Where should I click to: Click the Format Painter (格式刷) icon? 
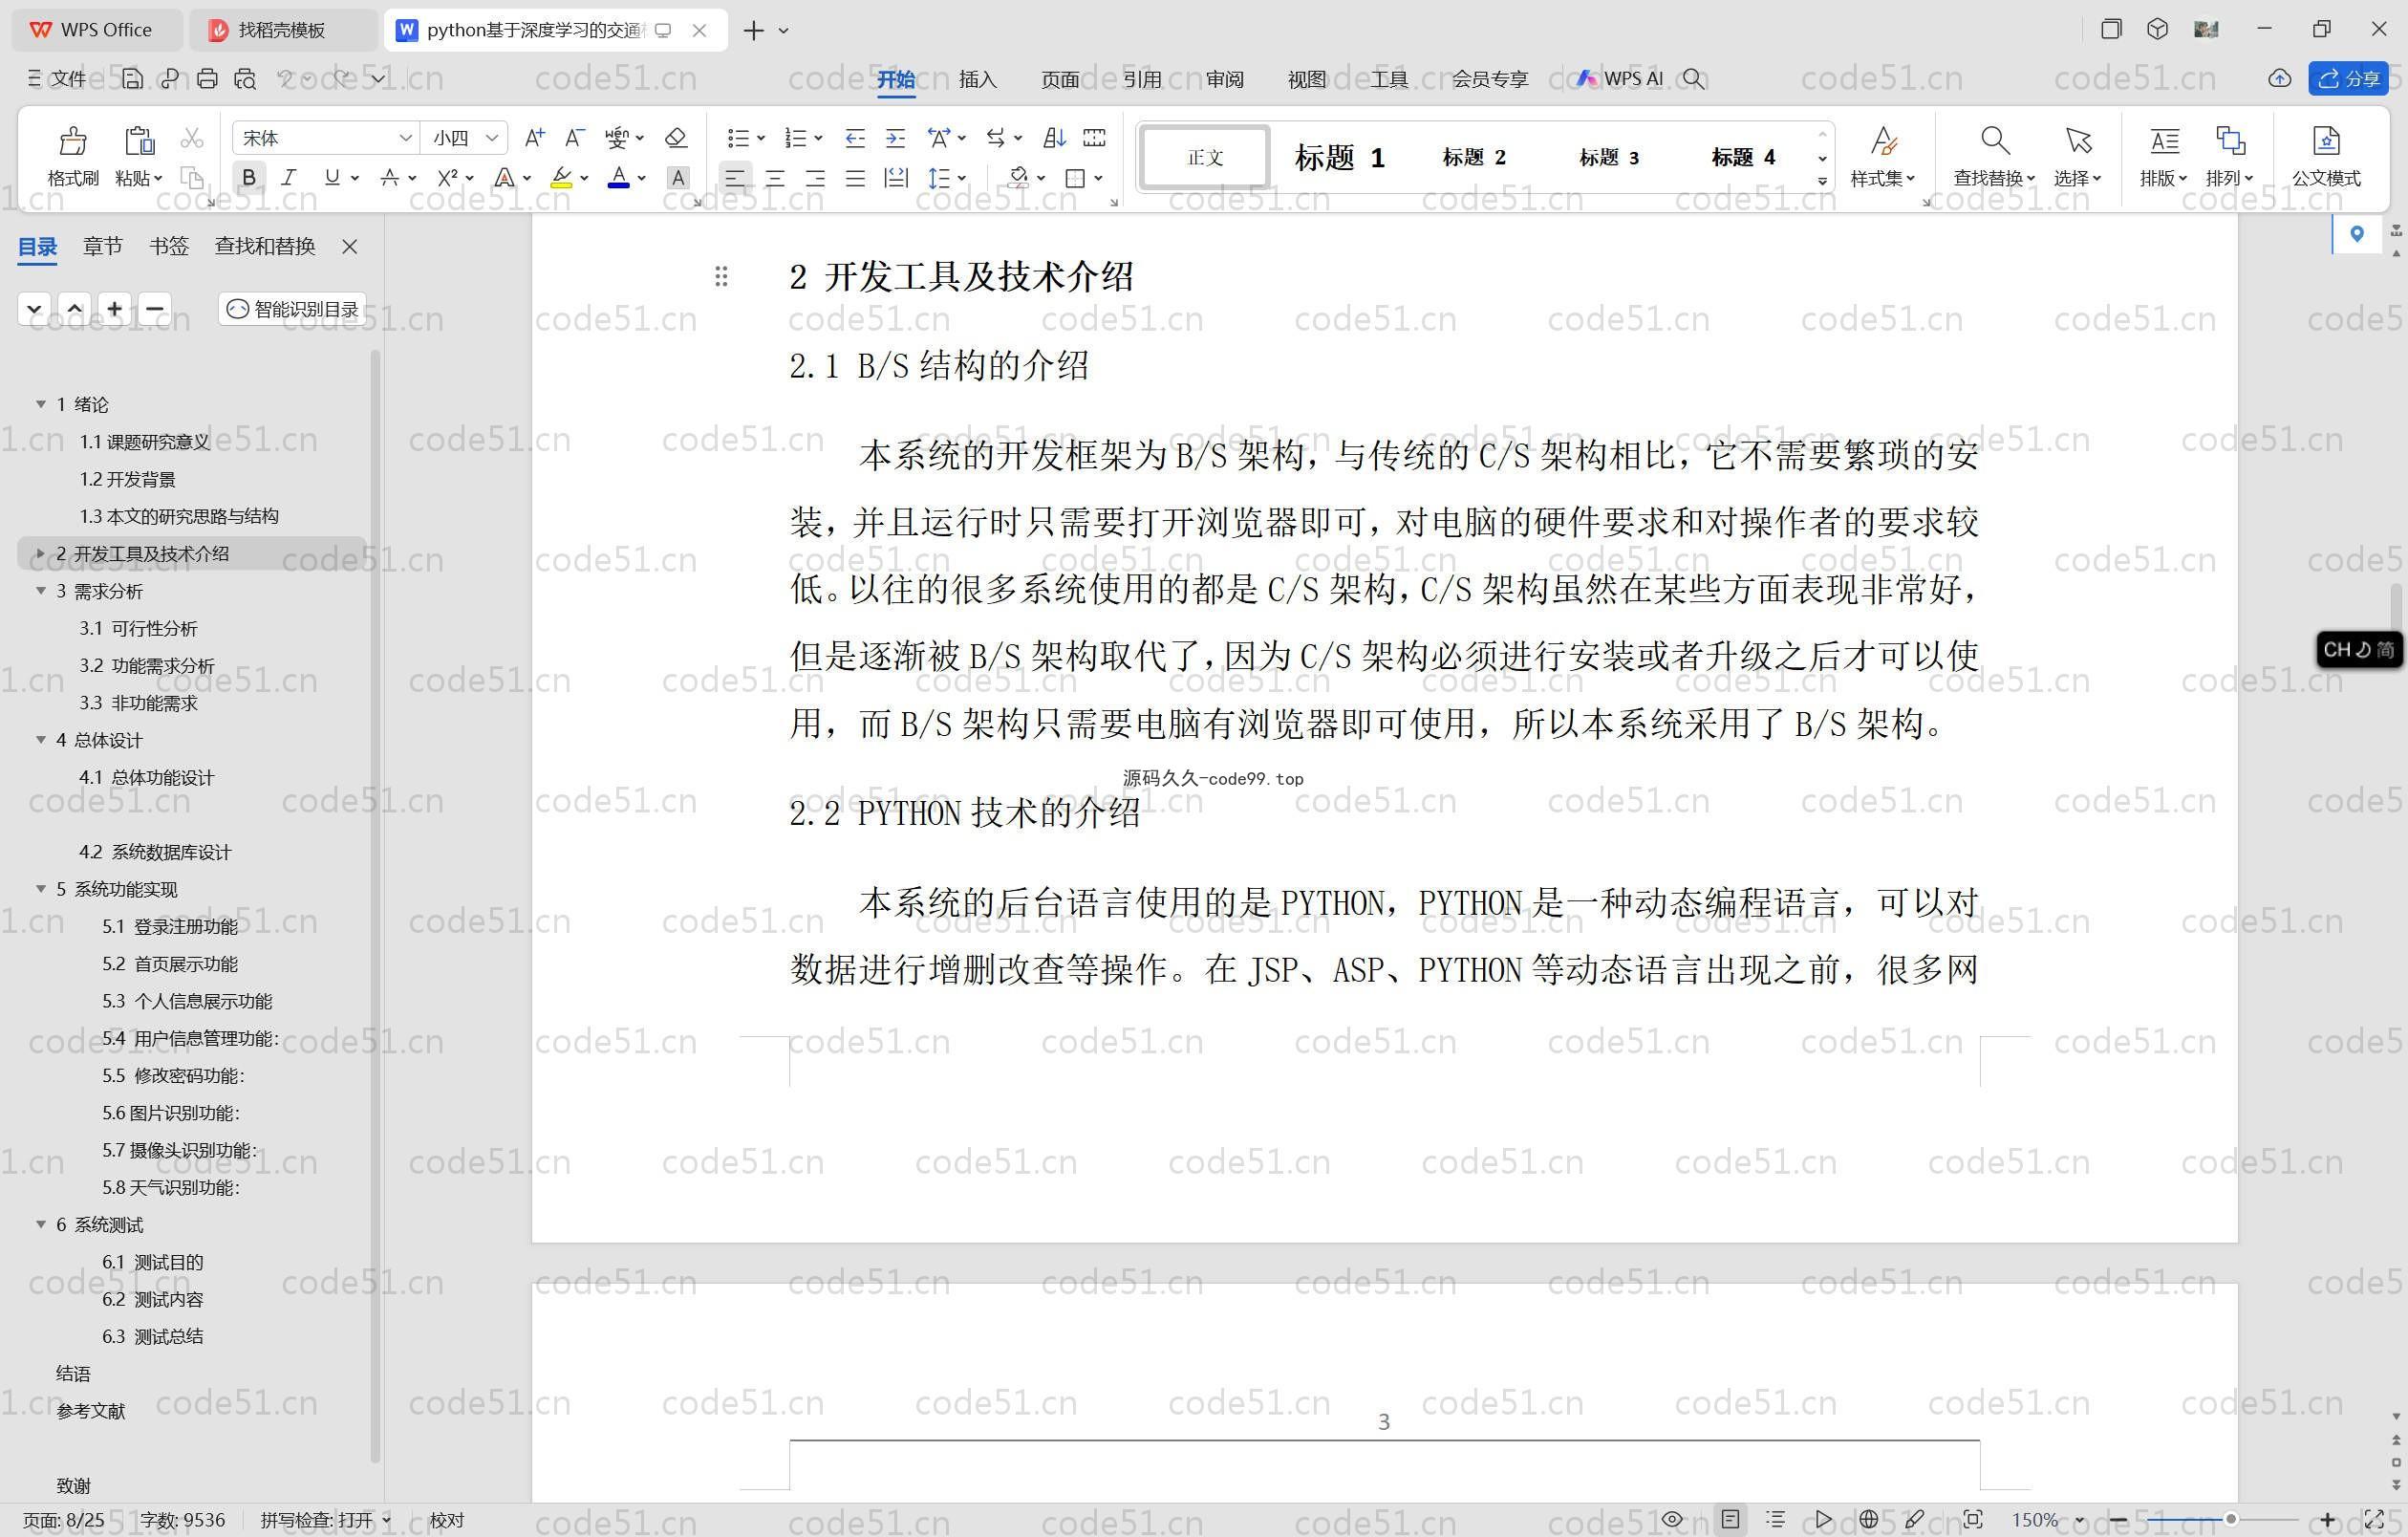[x=73, y=141]
